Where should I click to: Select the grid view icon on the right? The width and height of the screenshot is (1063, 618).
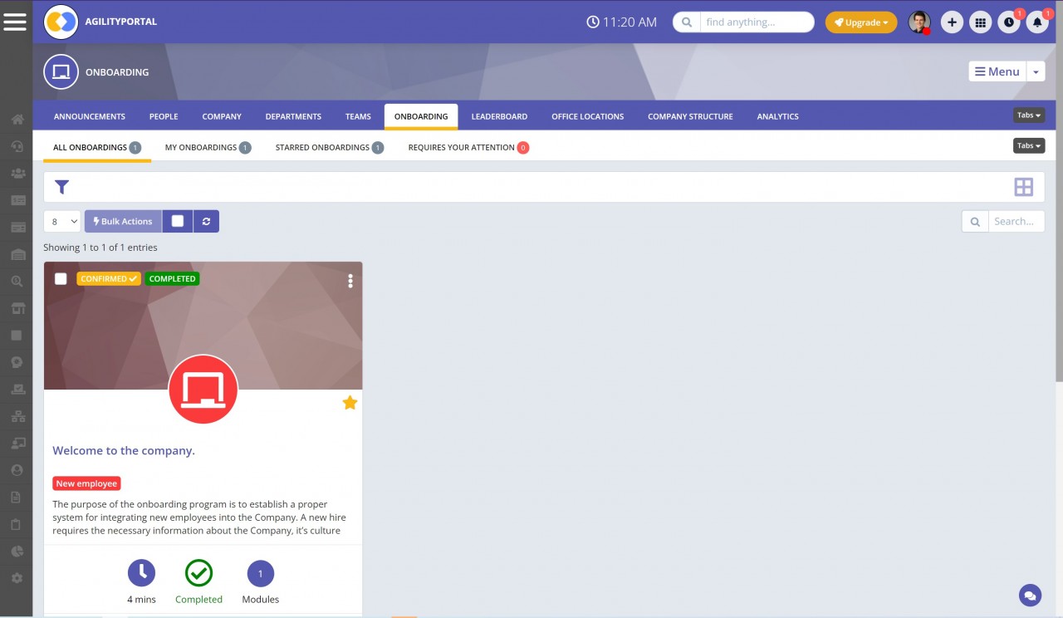point(1023,186)
